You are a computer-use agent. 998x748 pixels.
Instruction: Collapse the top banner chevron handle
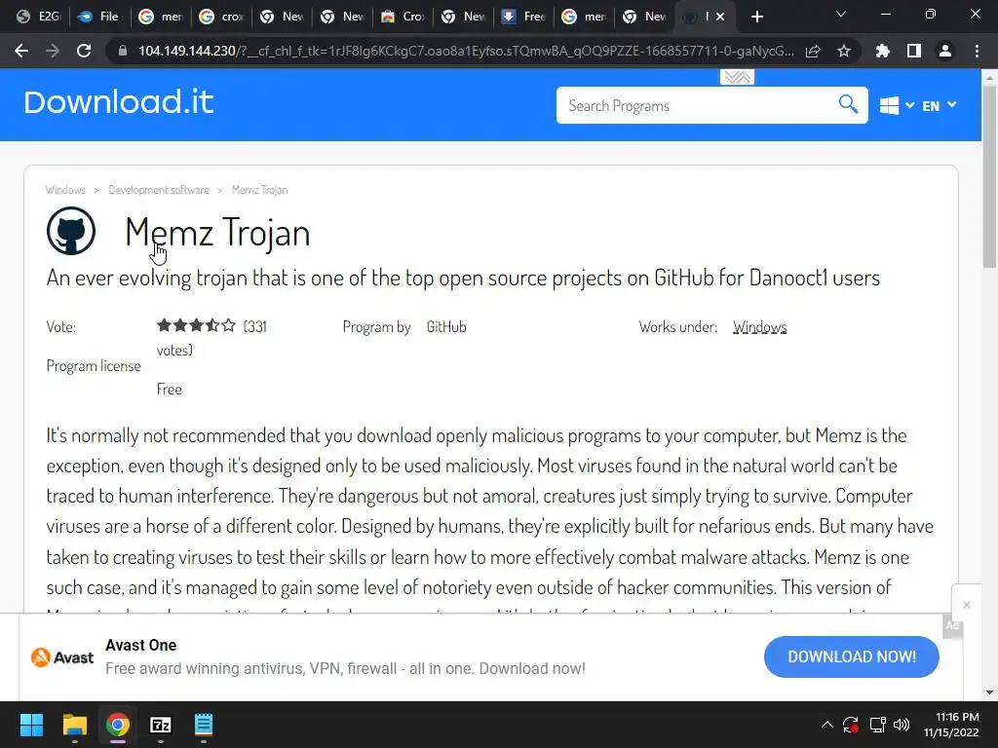737,77
